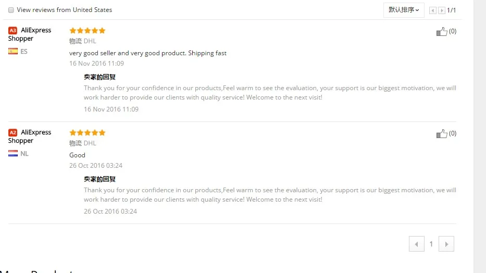Go to next page using top small arrow

(442, 10)
